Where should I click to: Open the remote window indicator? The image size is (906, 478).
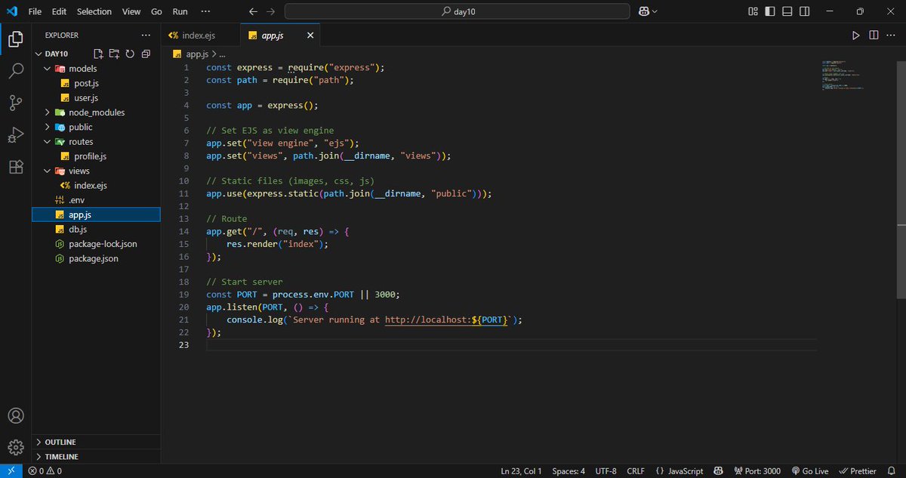pos(11,470)
